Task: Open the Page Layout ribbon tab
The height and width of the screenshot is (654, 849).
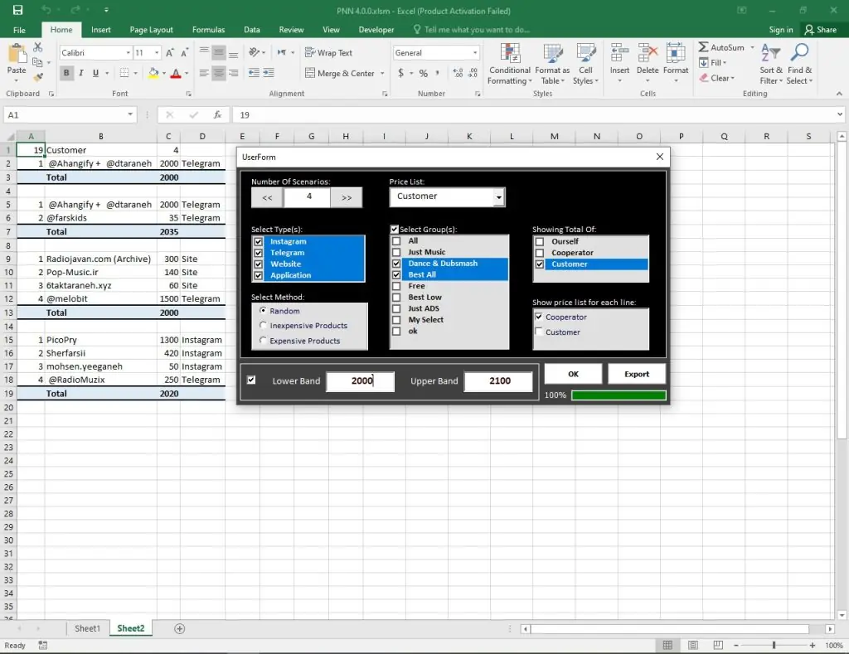Action: tap(151, 30)
